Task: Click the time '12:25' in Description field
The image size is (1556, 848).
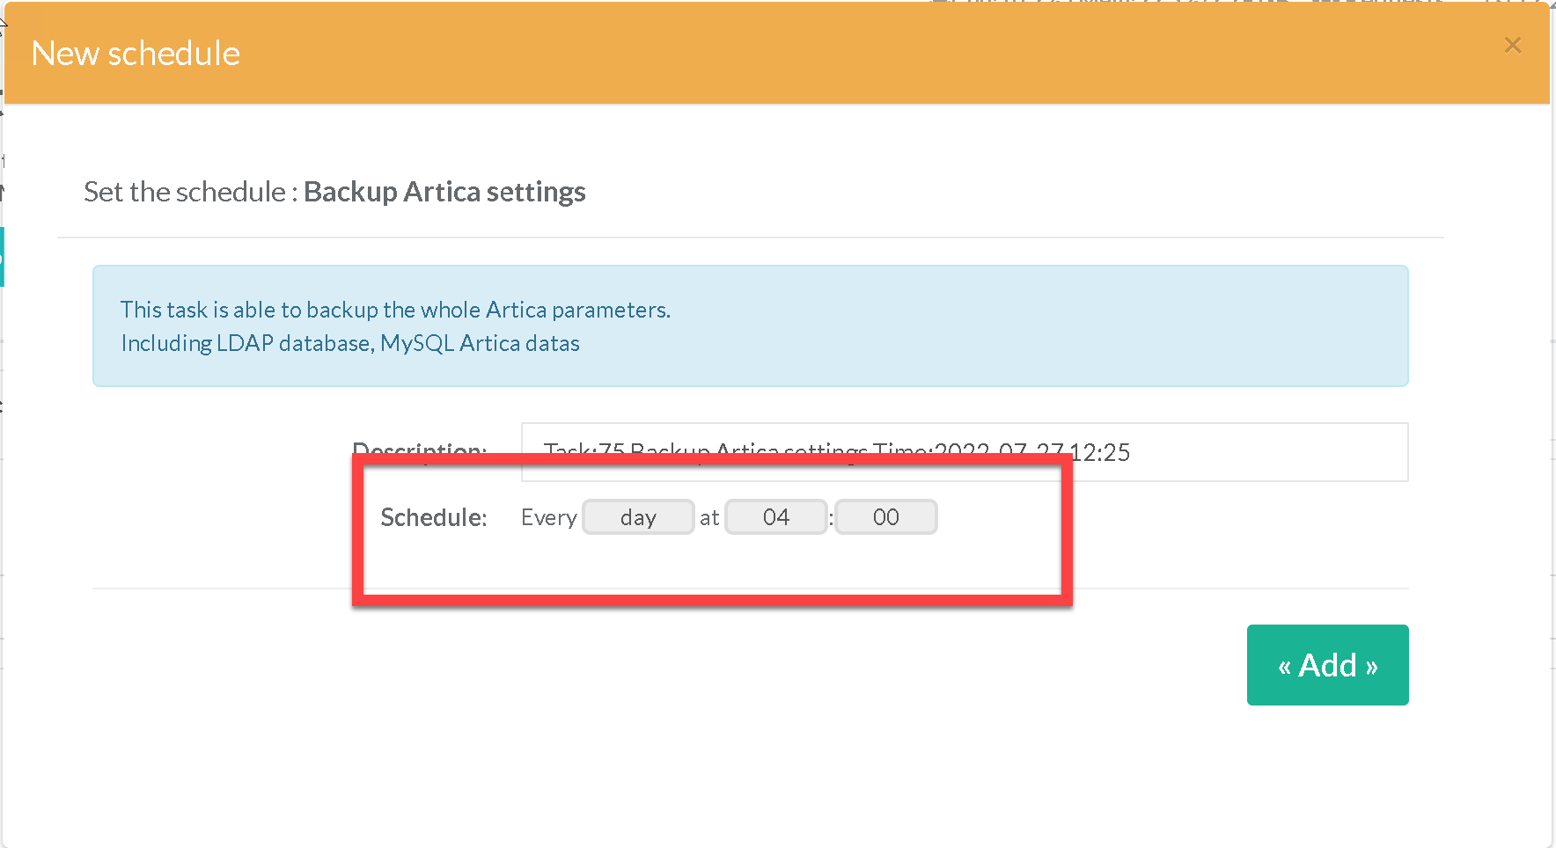Action: pyautogui.click(x=1100, y=452)
